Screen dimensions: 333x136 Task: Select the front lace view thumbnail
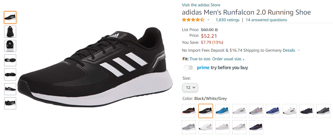[x=10, y=32]
